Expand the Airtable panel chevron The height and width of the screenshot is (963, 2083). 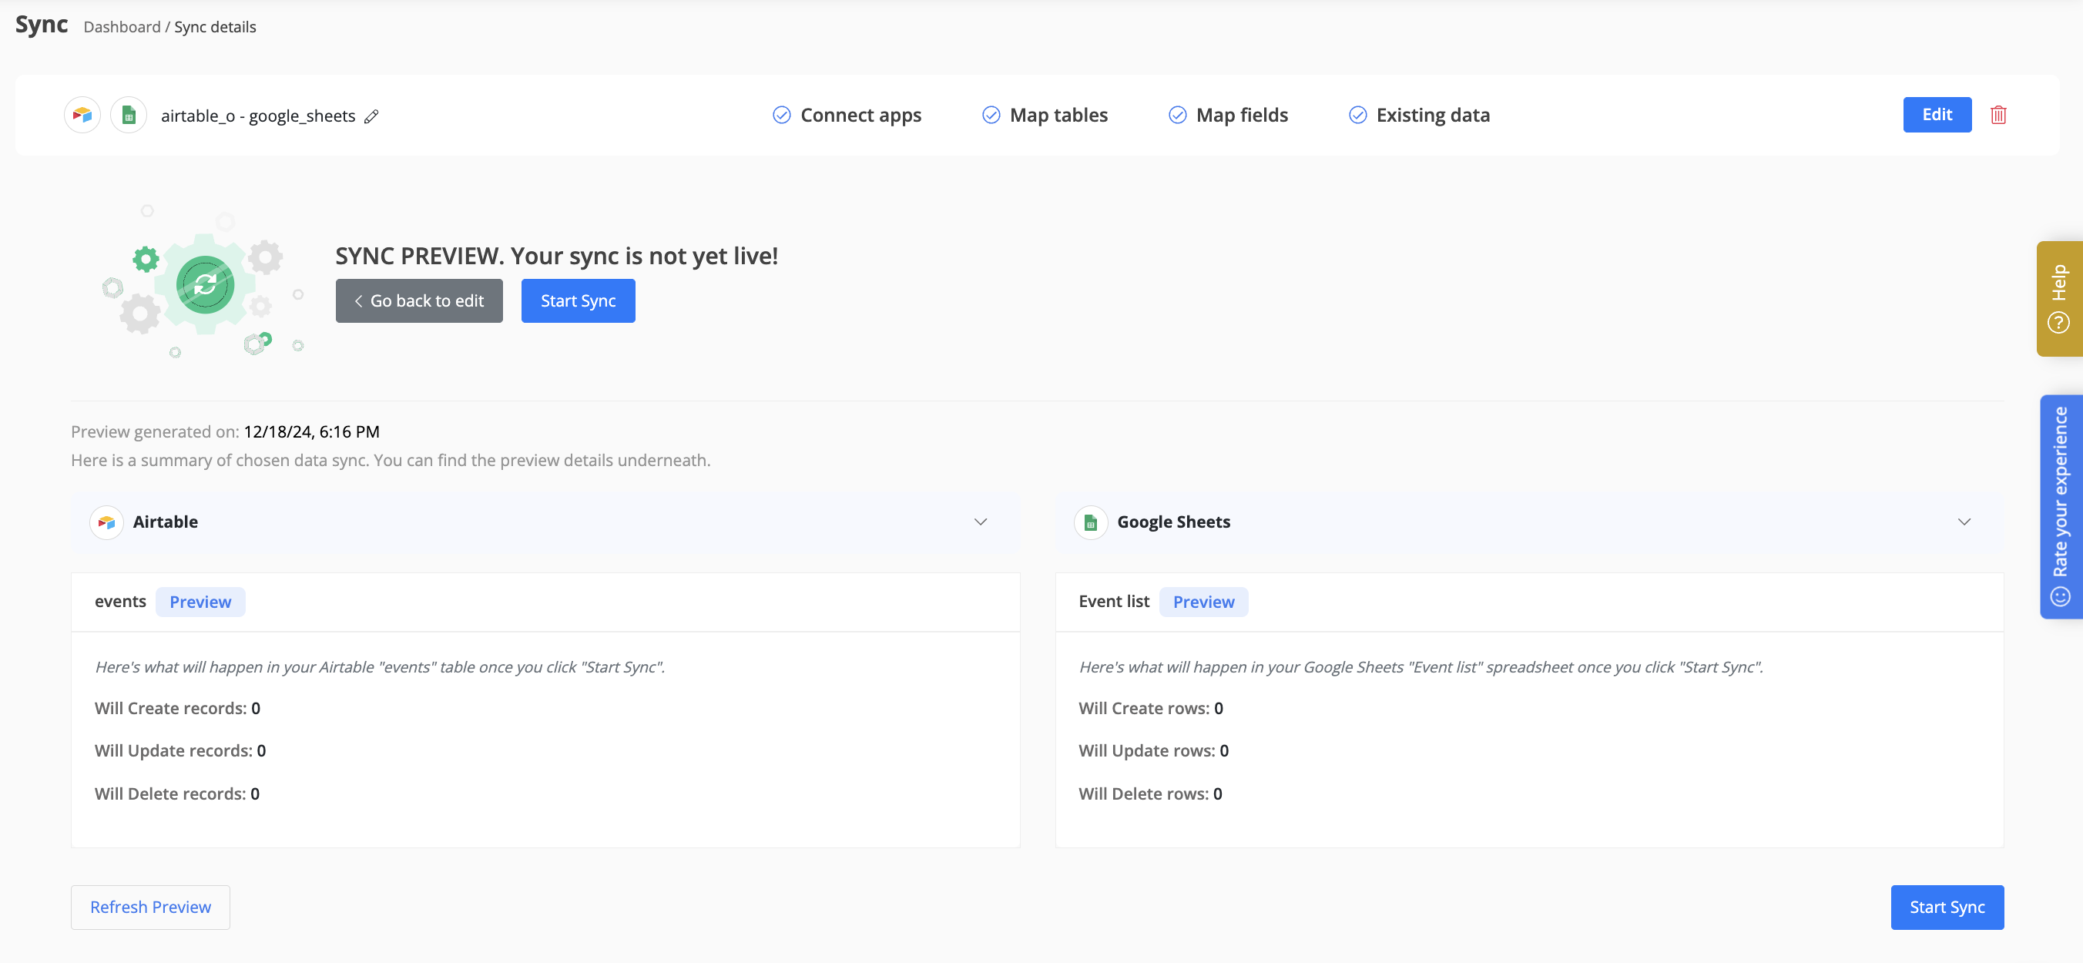coord(980,522)
